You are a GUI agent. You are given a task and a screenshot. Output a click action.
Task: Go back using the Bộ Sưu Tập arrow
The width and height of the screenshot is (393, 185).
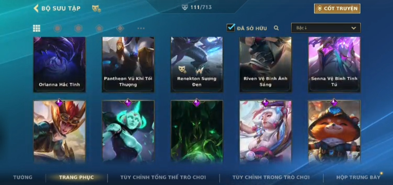(36, 8)
